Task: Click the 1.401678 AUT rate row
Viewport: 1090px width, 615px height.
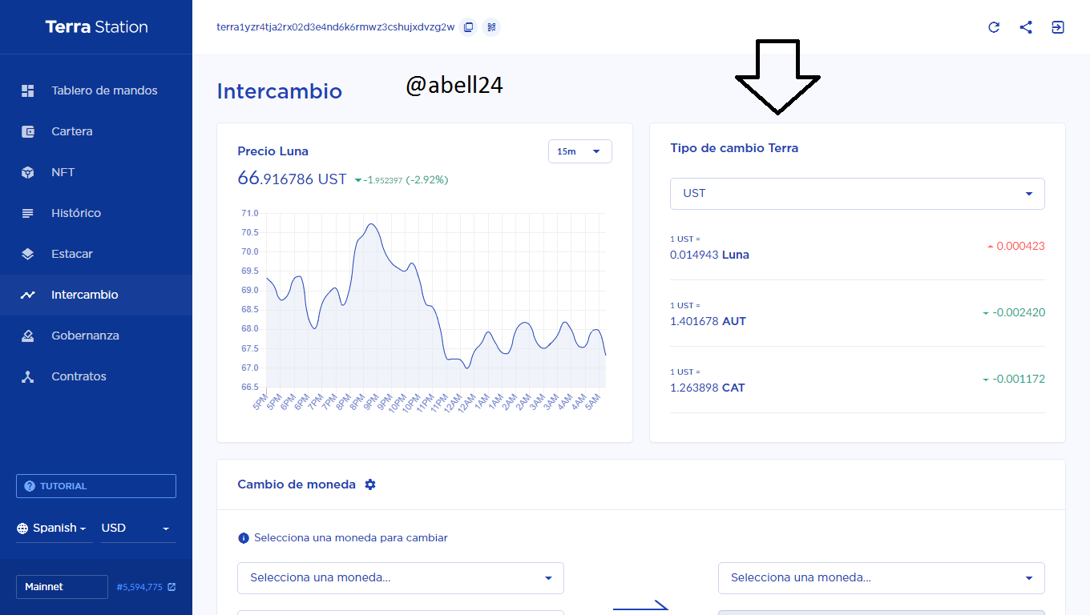Action: 858,313
